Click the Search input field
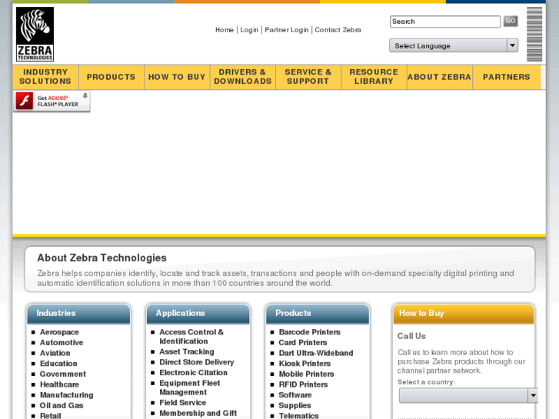 (445, 22)
